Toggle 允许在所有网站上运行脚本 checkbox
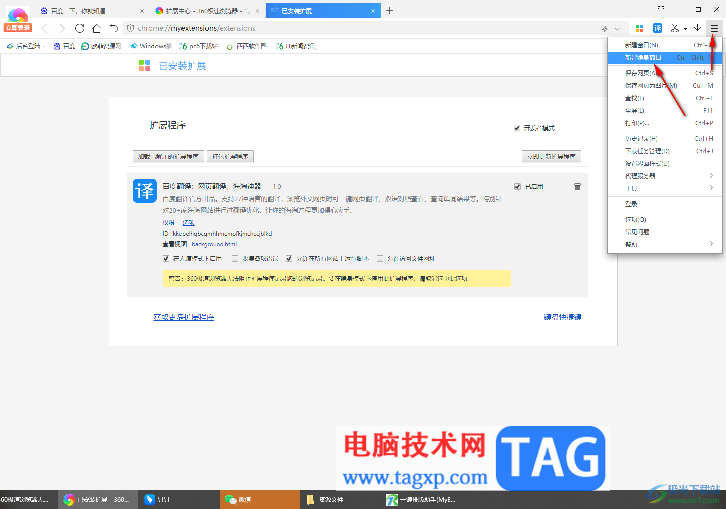 click(x=289, y=259)
